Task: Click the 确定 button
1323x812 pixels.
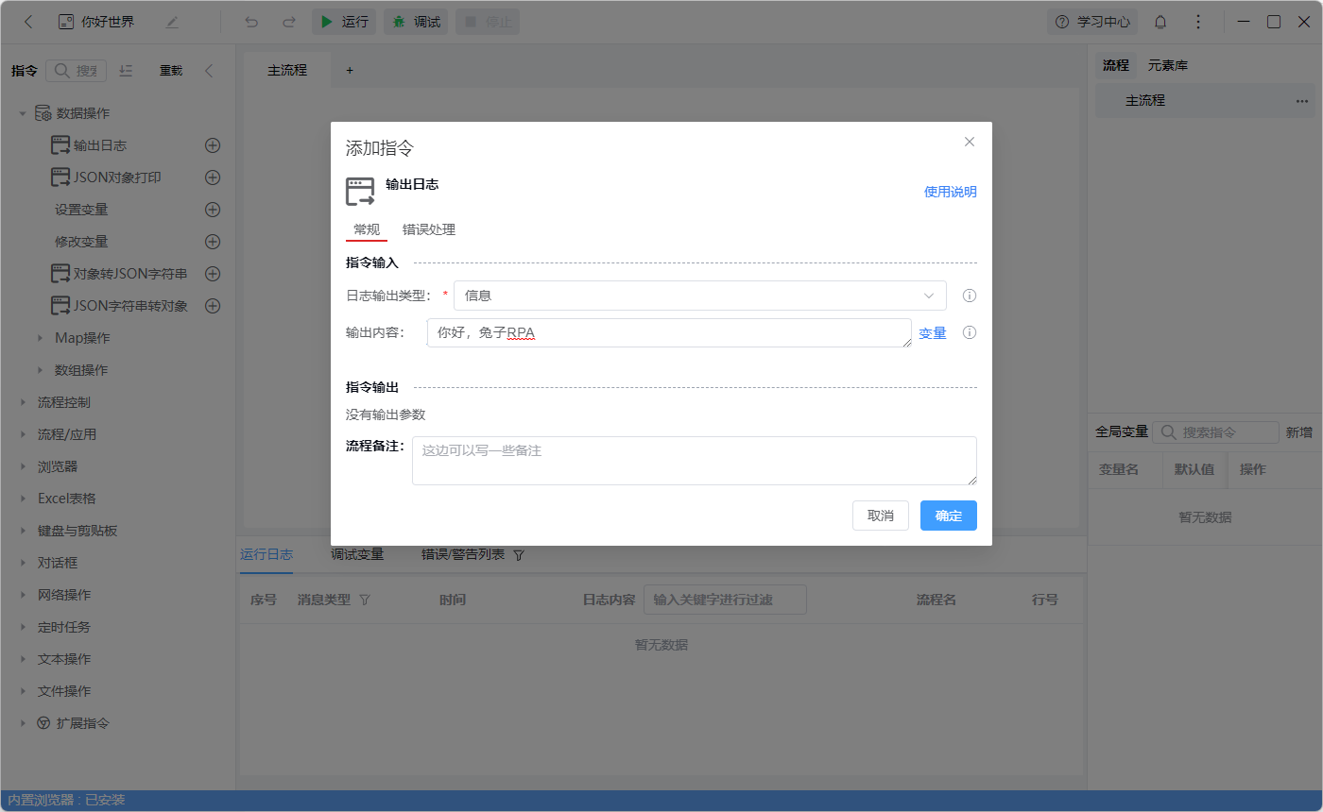Action: click(949, 516)
